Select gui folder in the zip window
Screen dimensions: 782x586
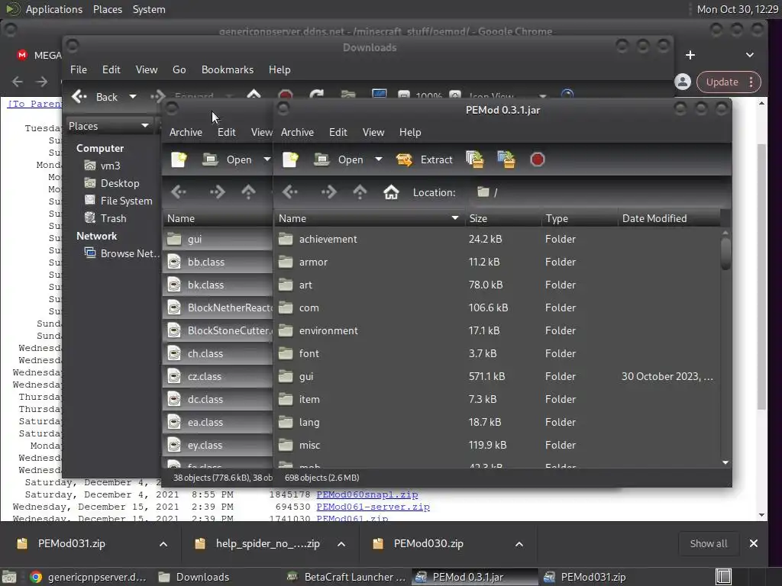[218, 239]
